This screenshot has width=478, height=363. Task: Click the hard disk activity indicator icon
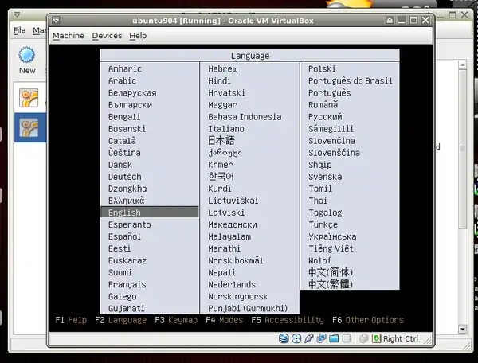[x=284, y=338]
